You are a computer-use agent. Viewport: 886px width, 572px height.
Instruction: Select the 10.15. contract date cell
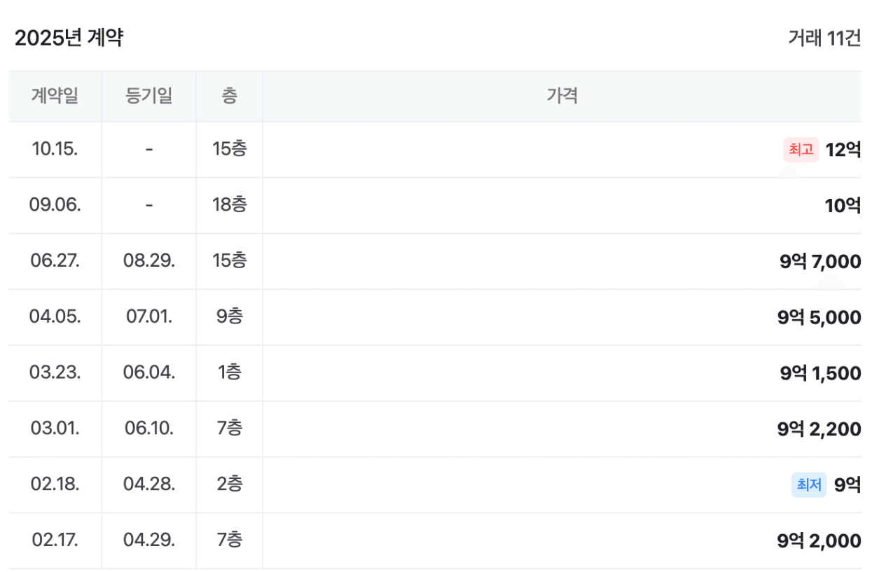coord(55,149)
